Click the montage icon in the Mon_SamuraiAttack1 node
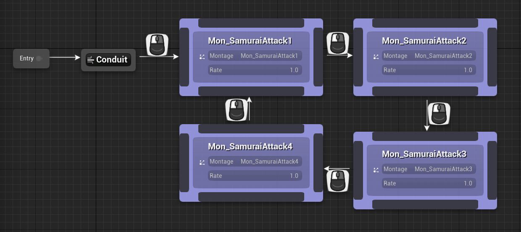 [x=202, y=56]
